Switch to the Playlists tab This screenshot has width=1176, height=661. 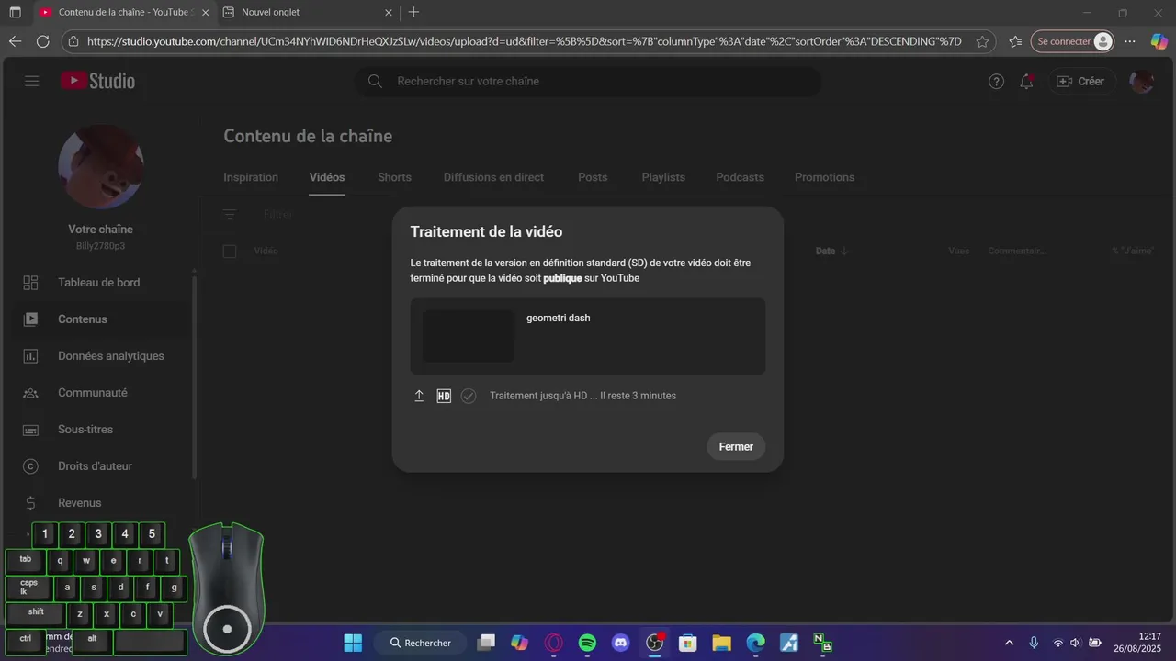(663, 177)
